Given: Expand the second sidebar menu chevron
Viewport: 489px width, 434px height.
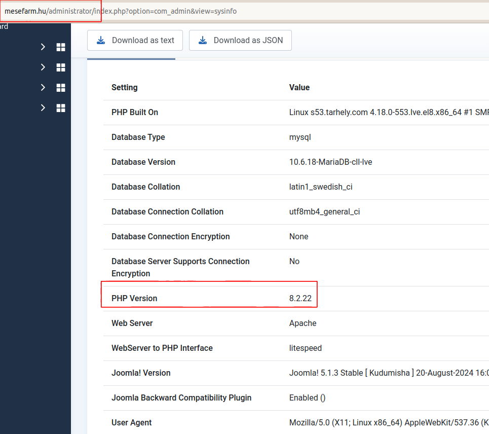Looking at the screenshot, I should coord(43,67).
